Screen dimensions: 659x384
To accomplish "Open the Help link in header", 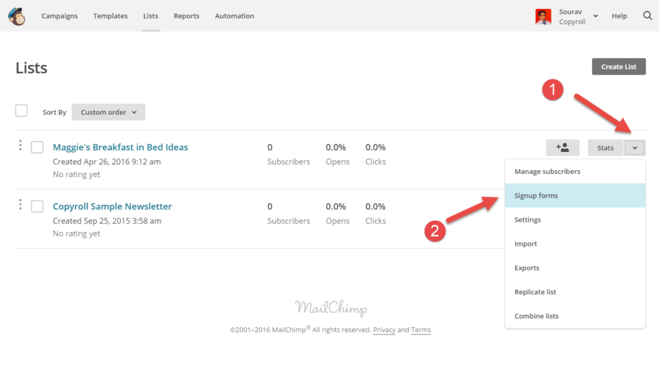I will (x=619, y=16).
